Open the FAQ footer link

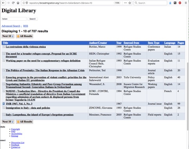13,131
